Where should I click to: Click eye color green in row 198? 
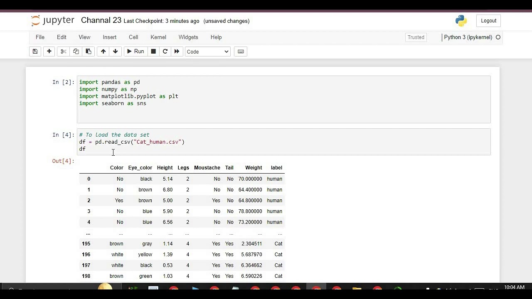145,276
